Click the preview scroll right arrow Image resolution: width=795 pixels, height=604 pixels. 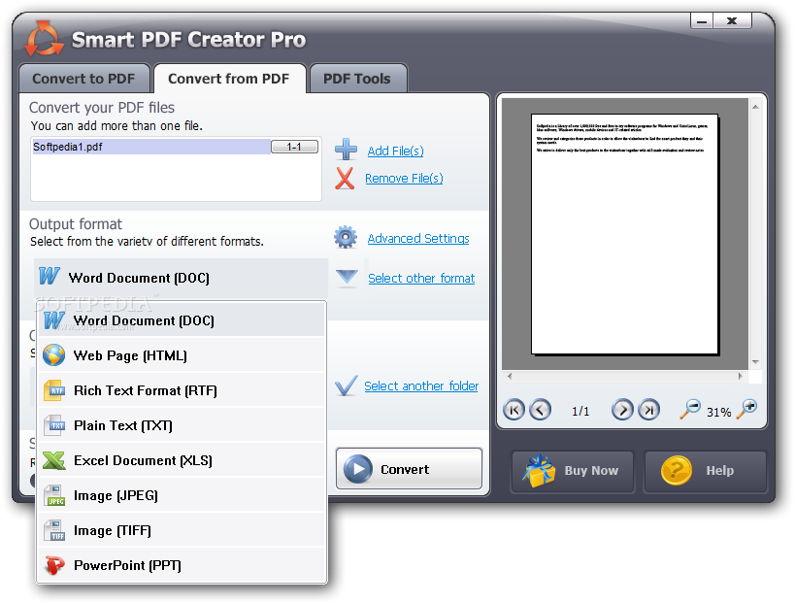[x=741, y=377]
